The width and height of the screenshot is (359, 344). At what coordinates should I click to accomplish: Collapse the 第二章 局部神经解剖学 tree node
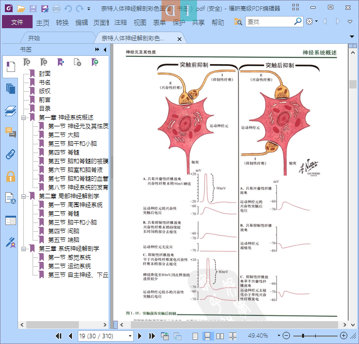click(23, 196)
